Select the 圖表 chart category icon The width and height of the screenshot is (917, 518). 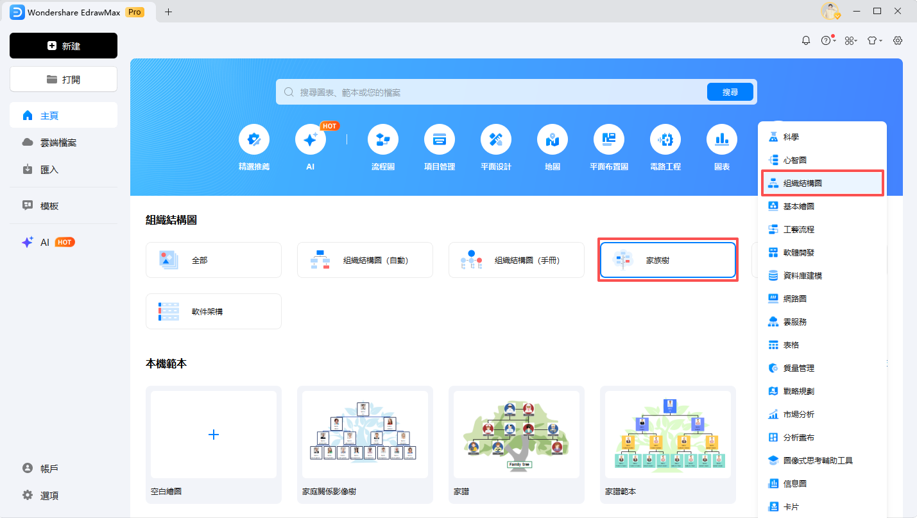pyautogui.click(x=721, y=139)
